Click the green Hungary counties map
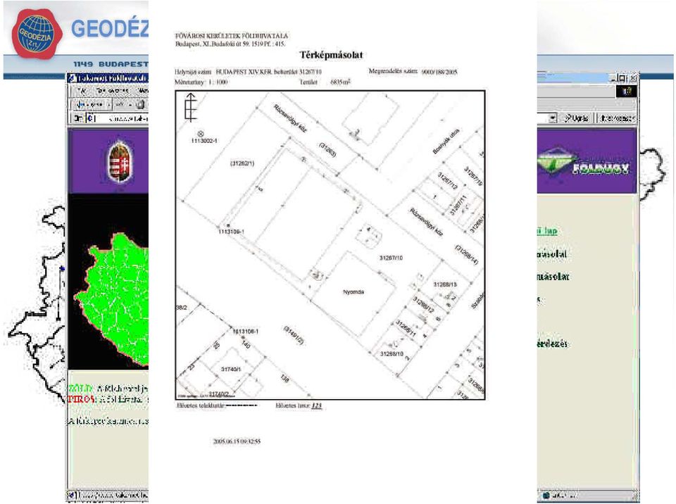Image resolution: width=676 pixels, height=504 pixels. 112,298
